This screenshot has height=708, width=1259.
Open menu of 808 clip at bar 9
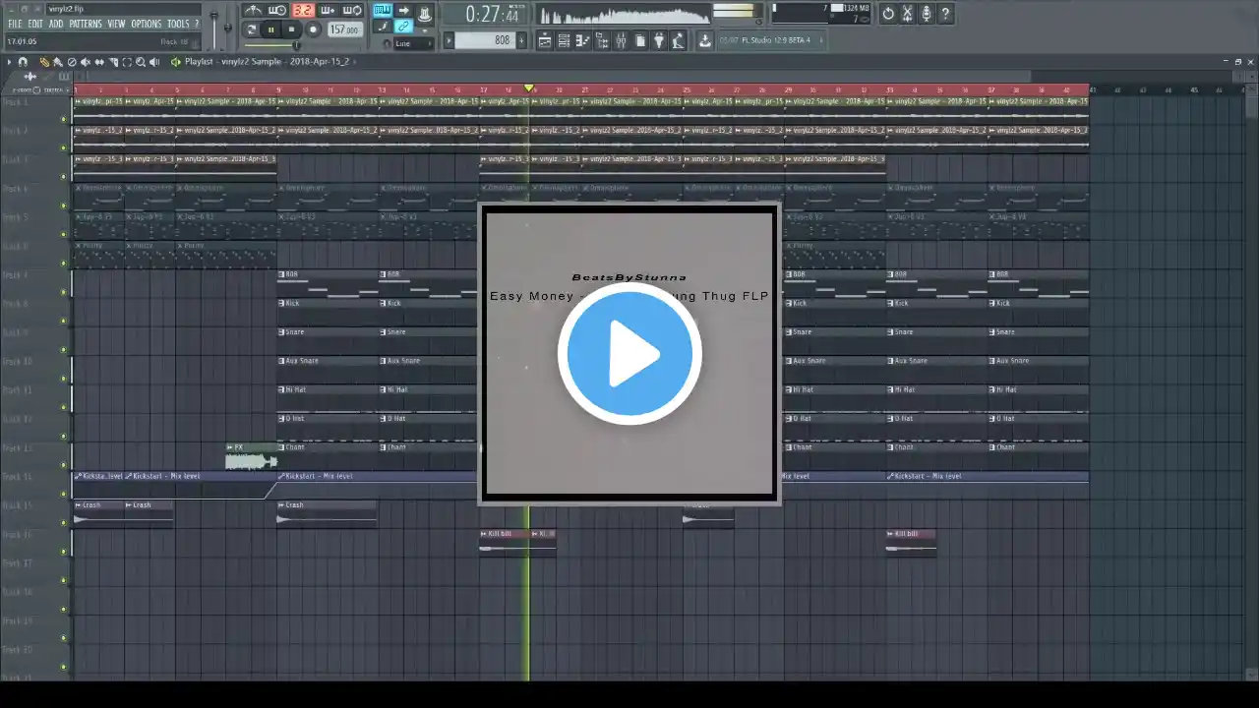[282, 274]
